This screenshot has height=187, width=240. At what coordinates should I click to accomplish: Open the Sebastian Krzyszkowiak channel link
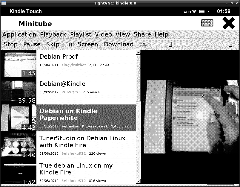tap(85, 126)
